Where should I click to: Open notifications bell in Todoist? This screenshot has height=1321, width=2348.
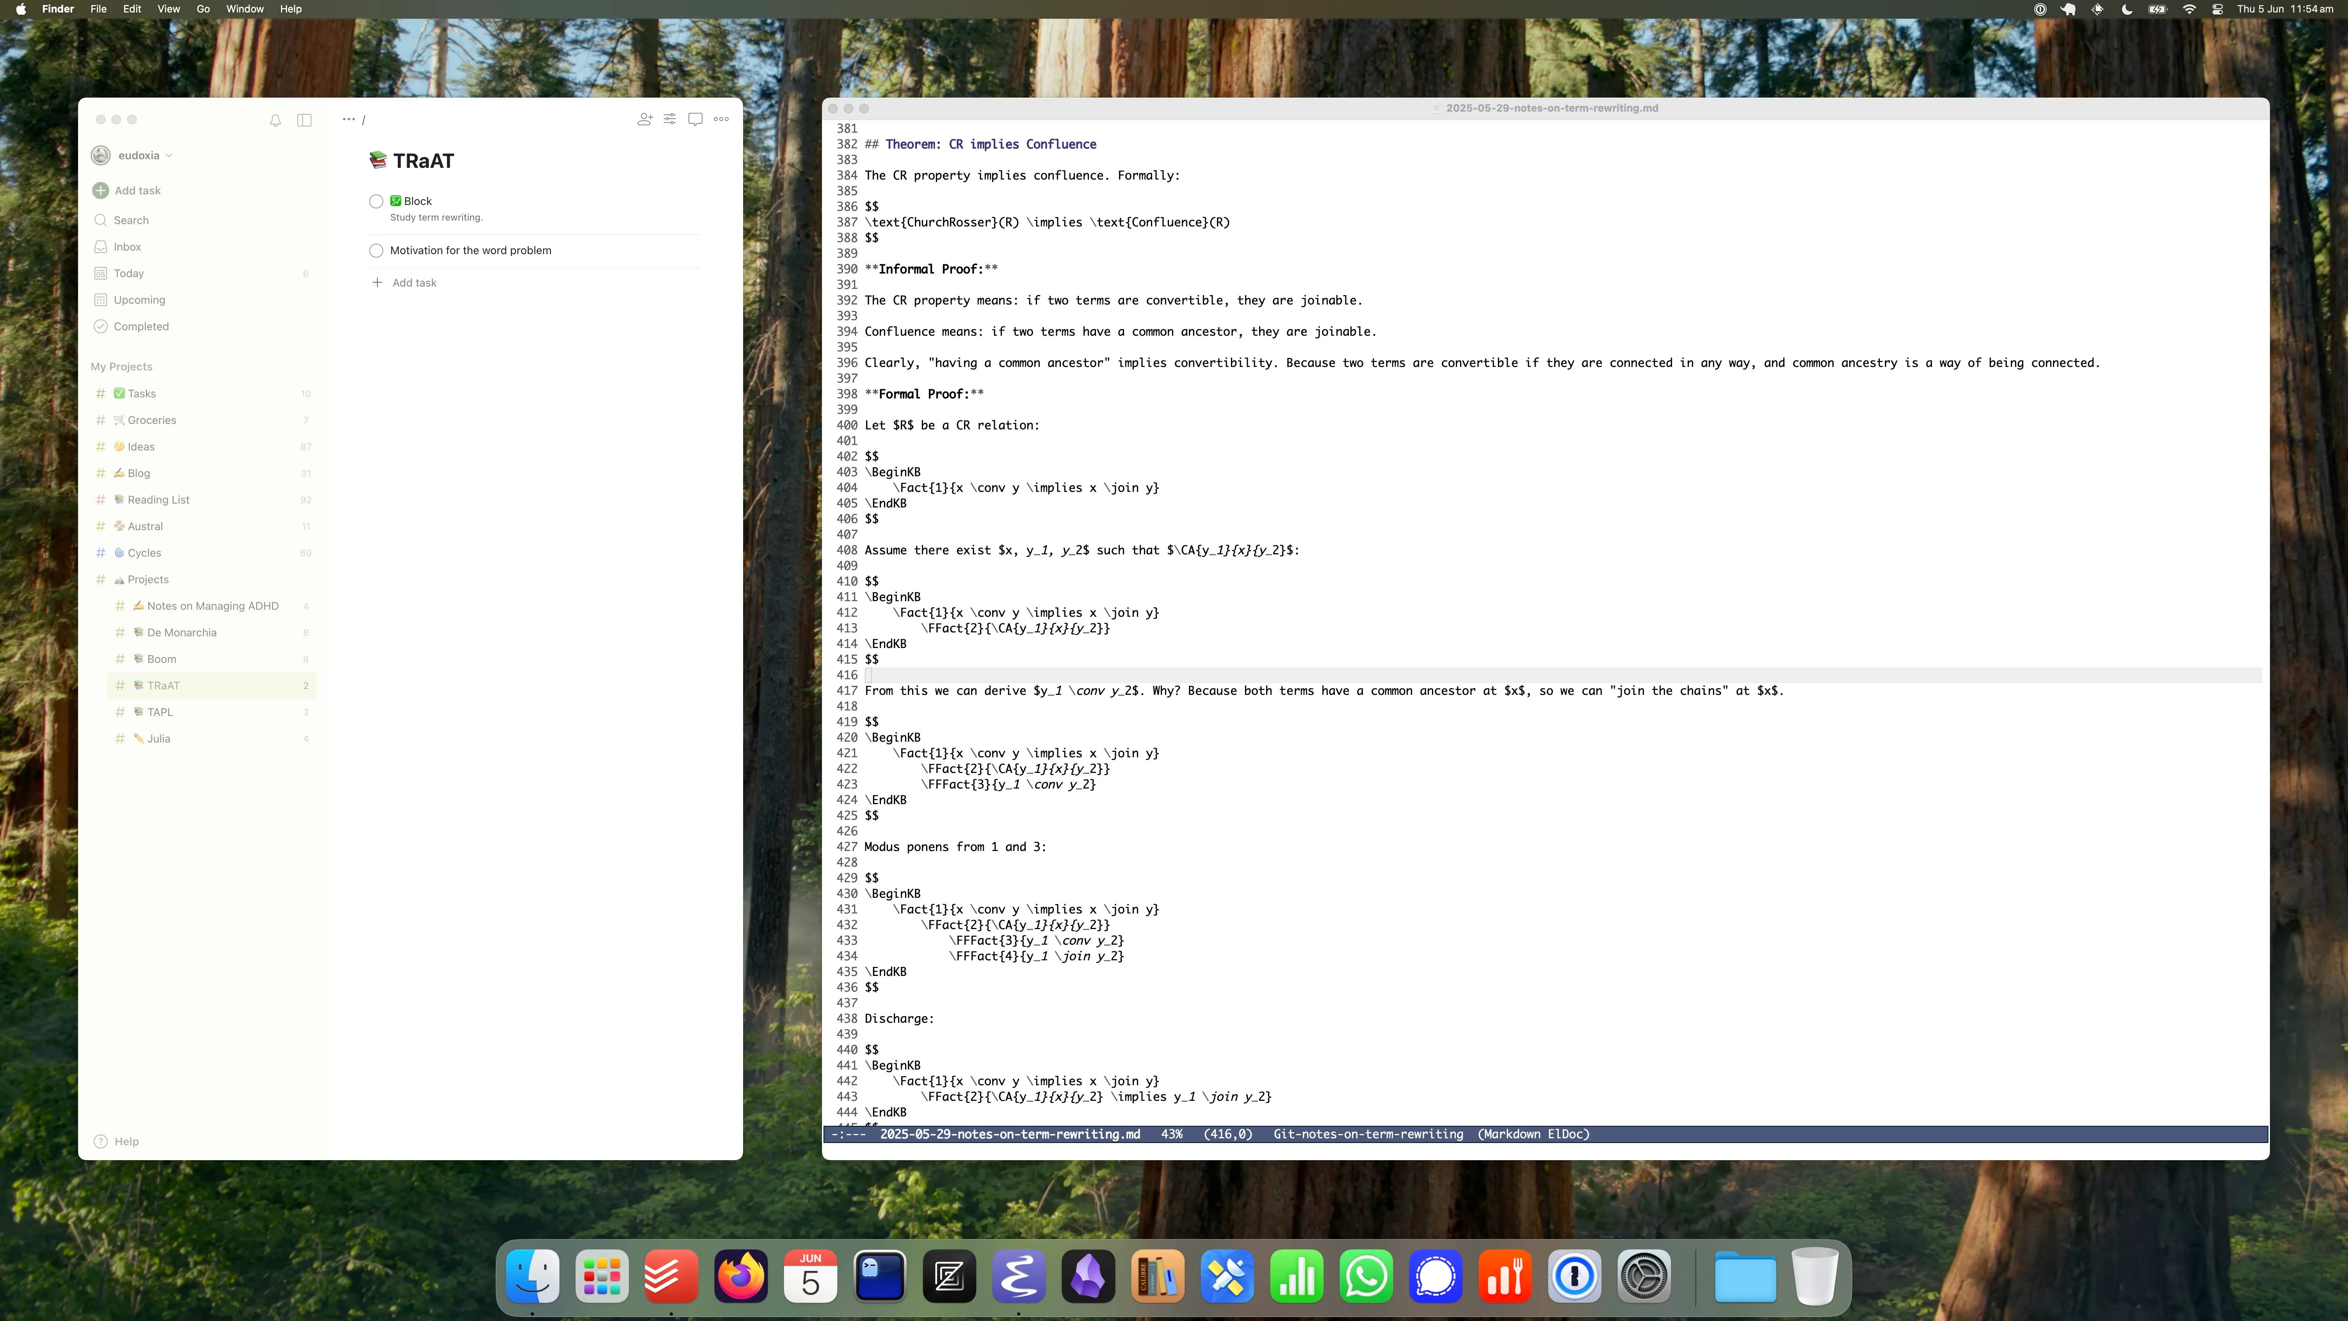[274, 119]
